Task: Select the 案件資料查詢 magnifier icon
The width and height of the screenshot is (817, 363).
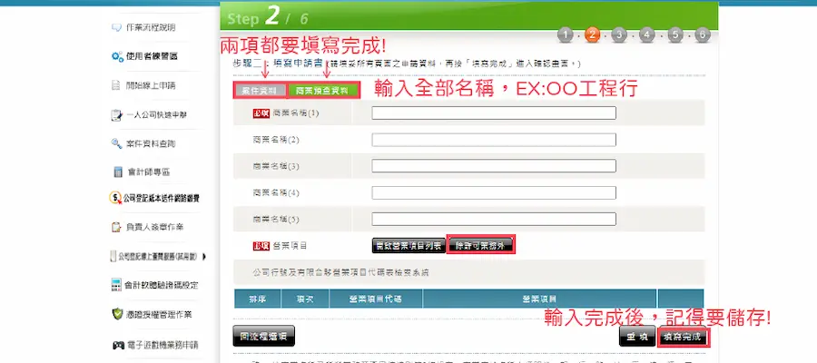Action: click(116, 143)
